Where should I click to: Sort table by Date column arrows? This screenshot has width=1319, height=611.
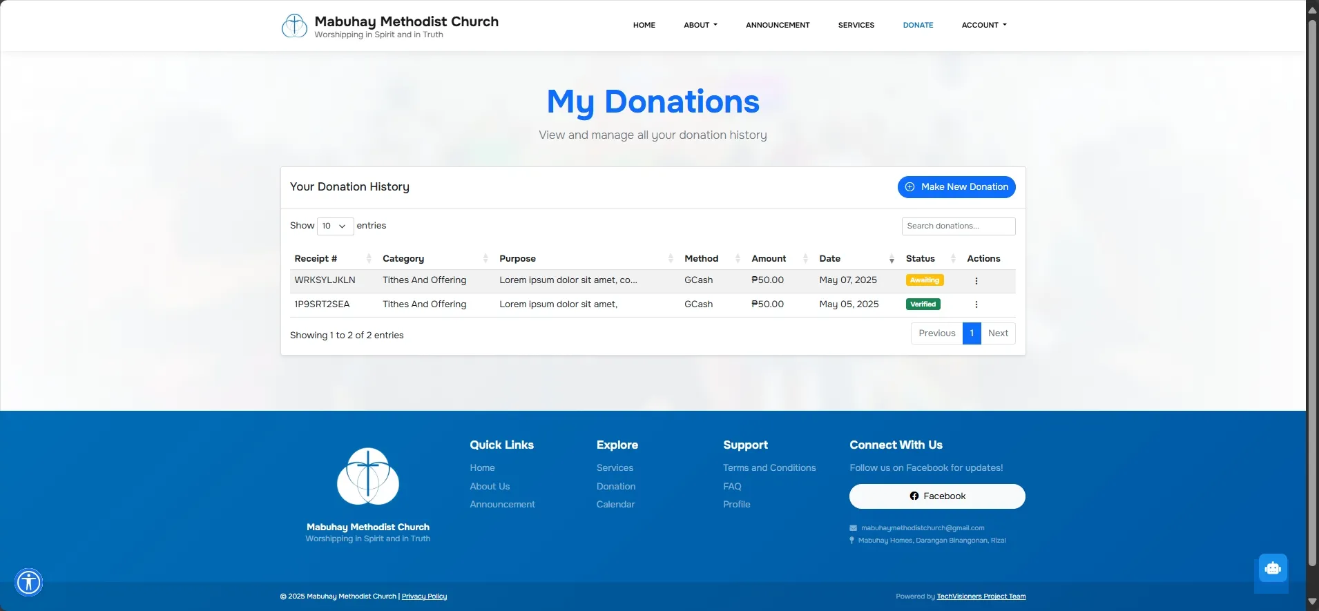892,259
